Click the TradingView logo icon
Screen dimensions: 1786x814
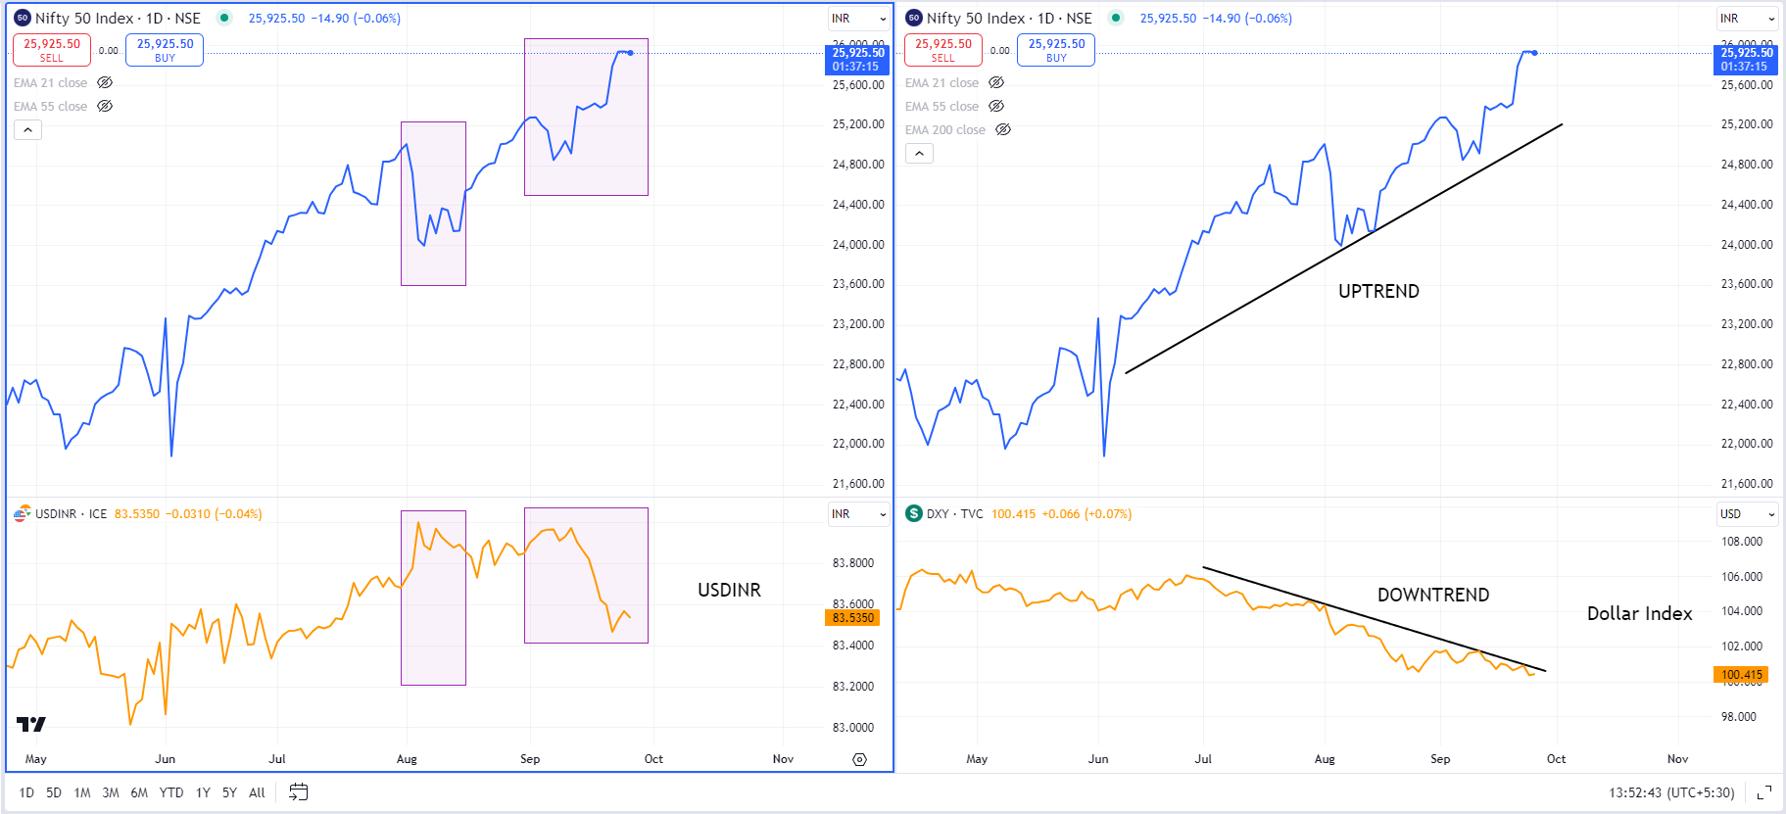coord(31,724)
